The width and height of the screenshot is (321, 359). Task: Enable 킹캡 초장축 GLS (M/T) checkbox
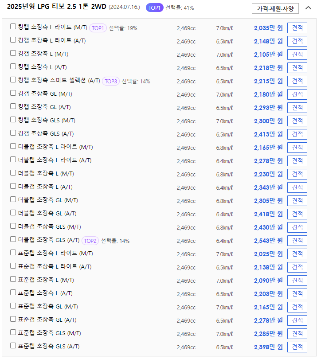(x=13, y=120)
